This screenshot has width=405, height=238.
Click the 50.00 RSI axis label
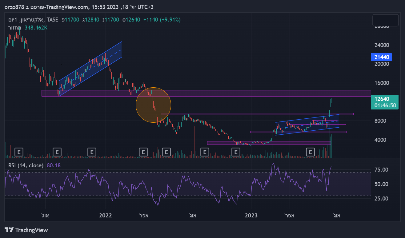point(381,184)
